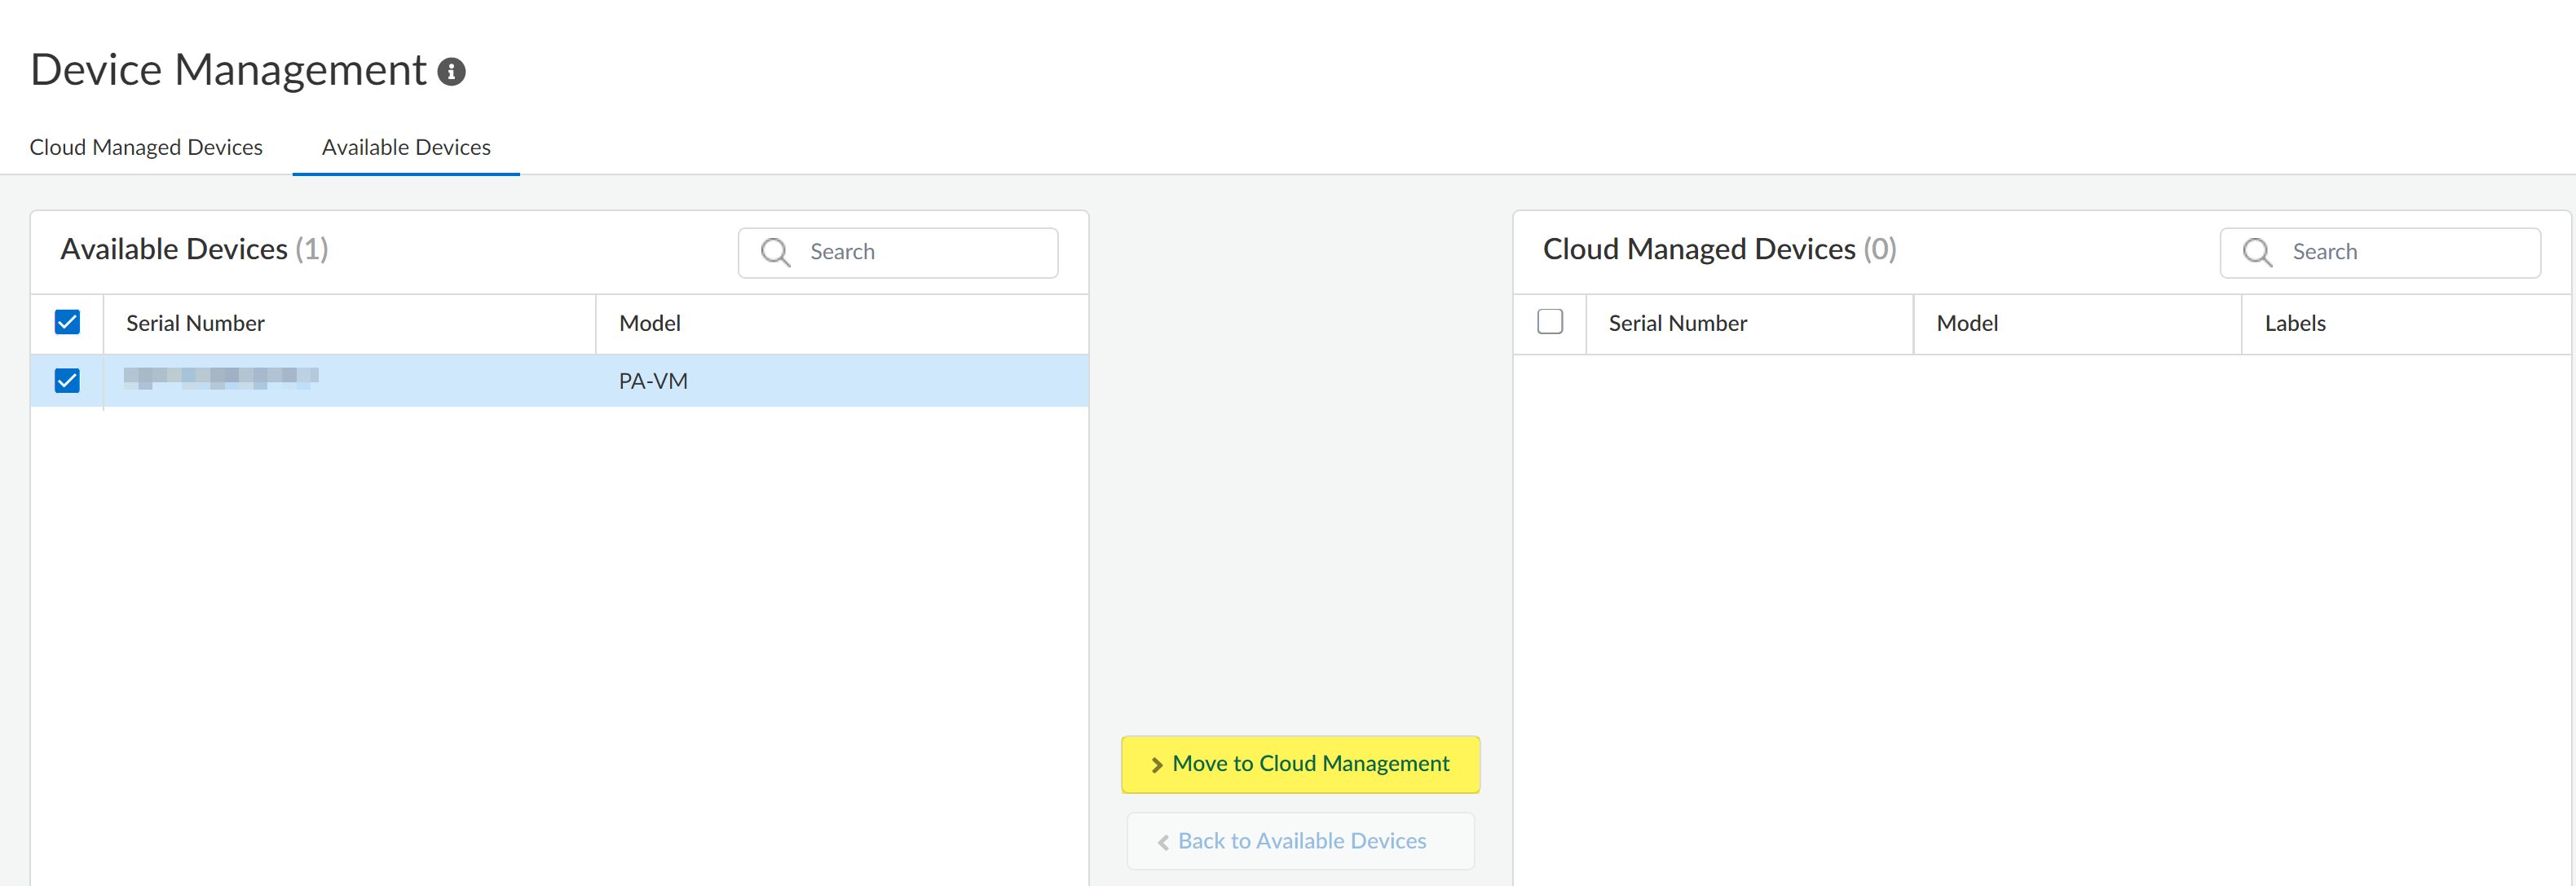The width and height of the screenshot is (2576, 886).
Task: Sort by Serial Number in Available Devices
Action: coord(195,323)
